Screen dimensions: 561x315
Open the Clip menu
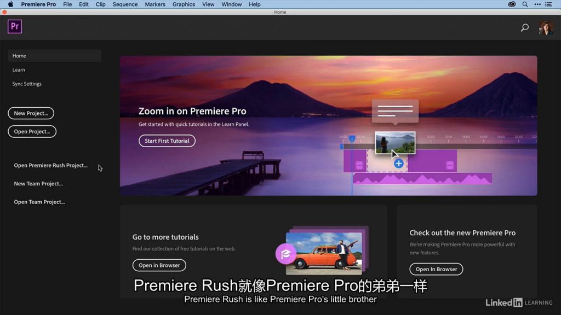[101, 4]
